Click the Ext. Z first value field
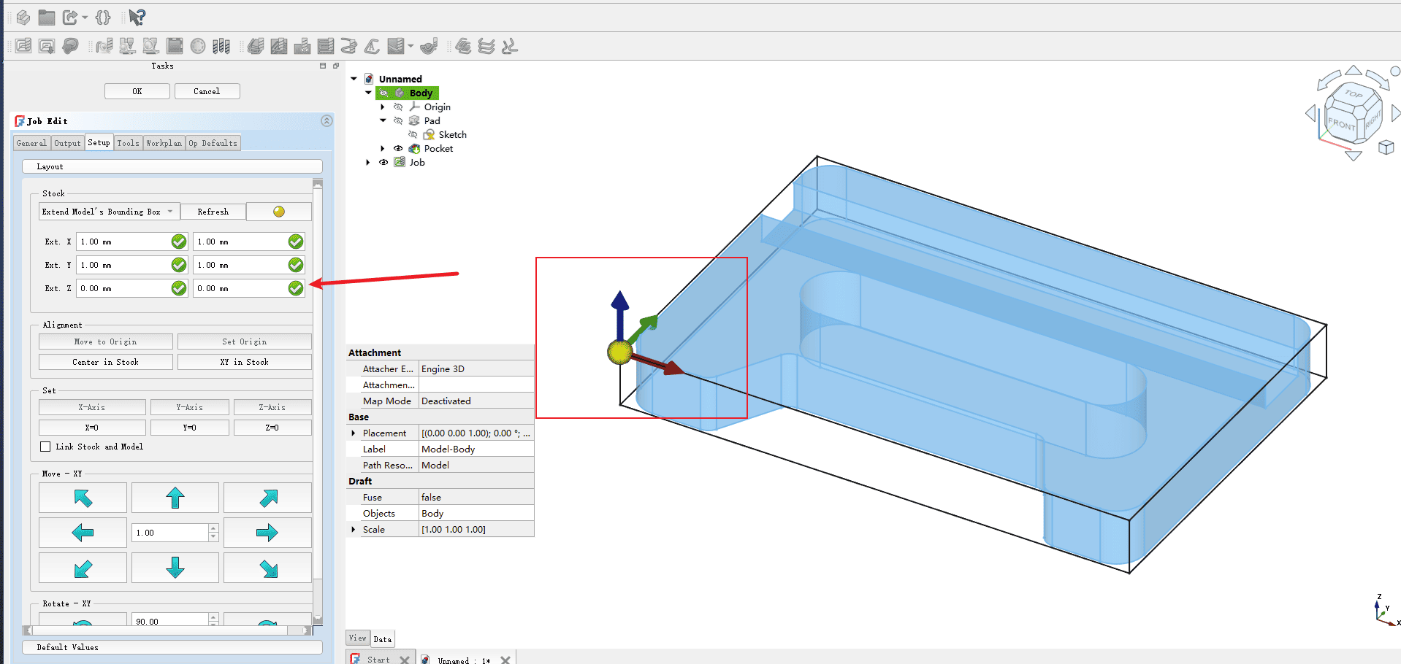The width and height of the screenshot is (1401, 664). (123, 288)
